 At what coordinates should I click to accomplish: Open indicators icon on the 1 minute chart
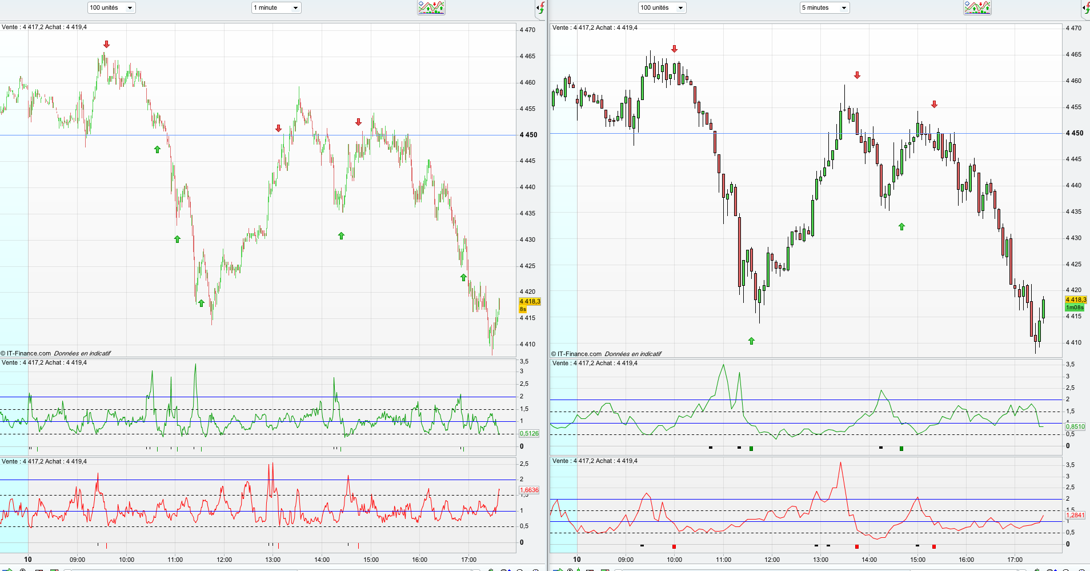[431, 7]
